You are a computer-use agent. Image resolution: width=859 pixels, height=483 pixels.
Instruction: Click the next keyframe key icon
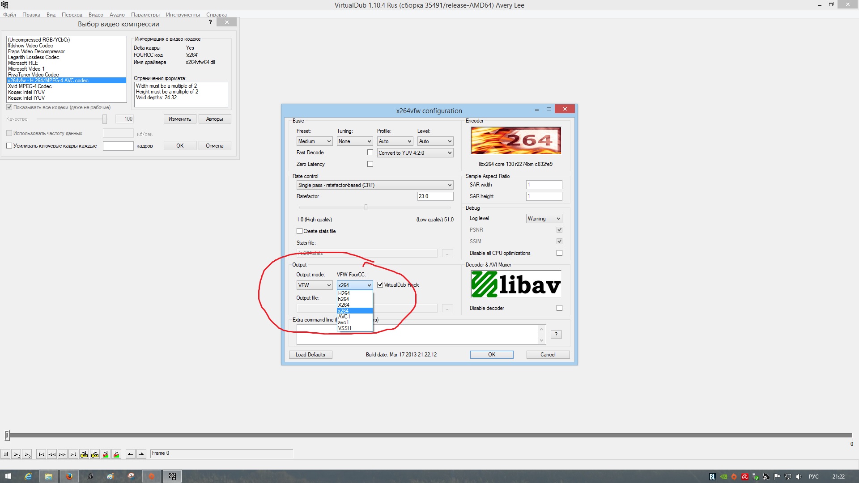[x=95, y=454]
